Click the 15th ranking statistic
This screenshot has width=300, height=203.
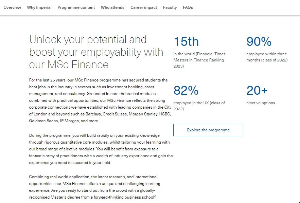click(186, 42)
